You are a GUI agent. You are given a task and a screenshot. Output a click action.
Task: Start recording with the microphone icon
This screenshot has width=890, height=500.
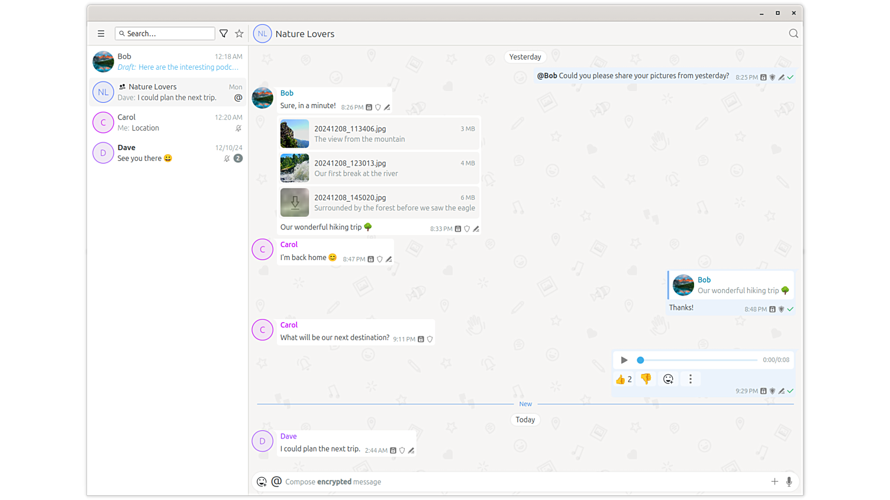coord(789,482)
